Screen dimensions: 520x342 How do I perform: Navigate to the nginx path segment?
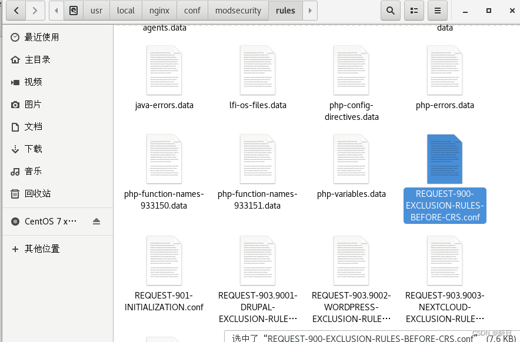point(159,11)
